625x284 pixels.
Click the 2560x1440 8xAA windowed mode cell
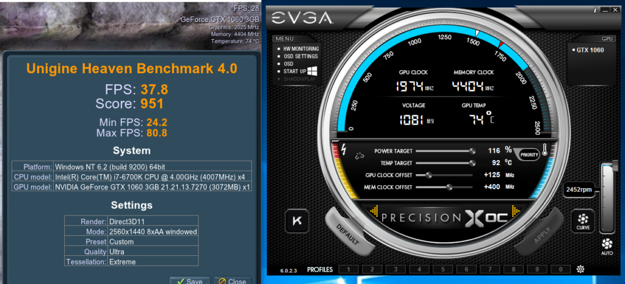pyautogui.click(x=153, y=231)
